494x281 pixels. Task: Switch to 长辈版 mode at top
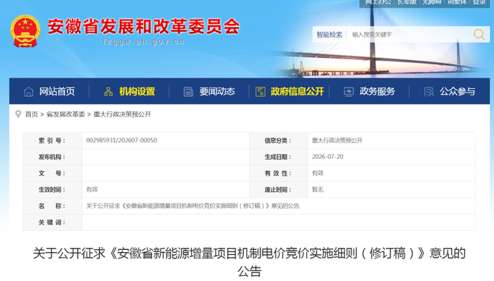pos(406,2)
